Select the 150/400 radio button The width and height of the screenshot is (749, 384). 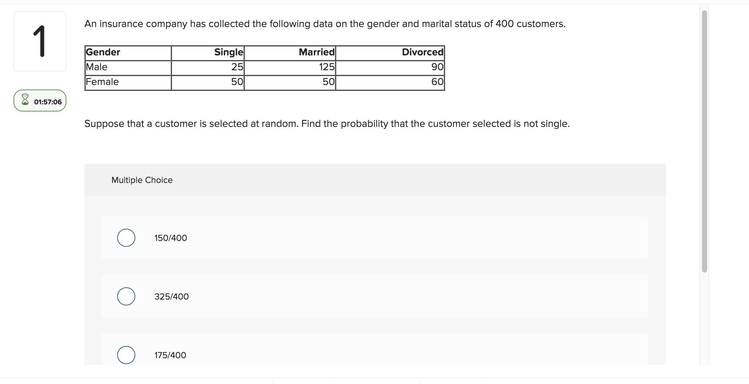click(126, 238)
